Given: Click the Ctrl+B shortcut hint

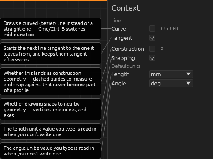Looking at the screenshot, I should coord(169,28).
